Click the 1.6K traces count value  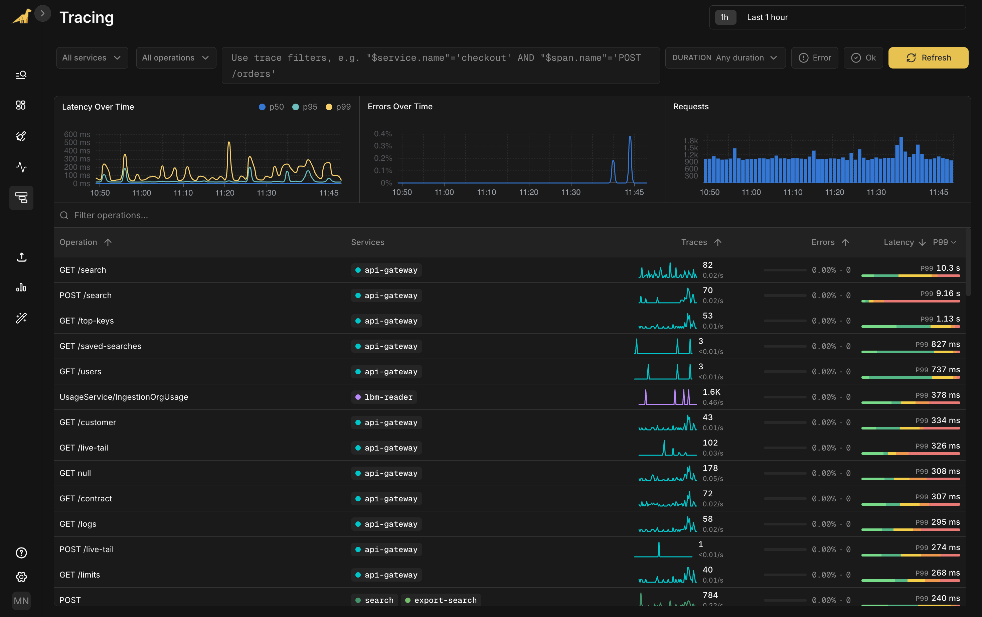click(711, 392)
